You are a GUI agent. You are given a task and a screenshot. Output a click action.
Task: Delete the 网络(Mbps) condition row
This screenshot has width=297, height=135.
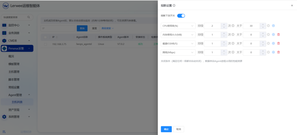click(278, 52)
